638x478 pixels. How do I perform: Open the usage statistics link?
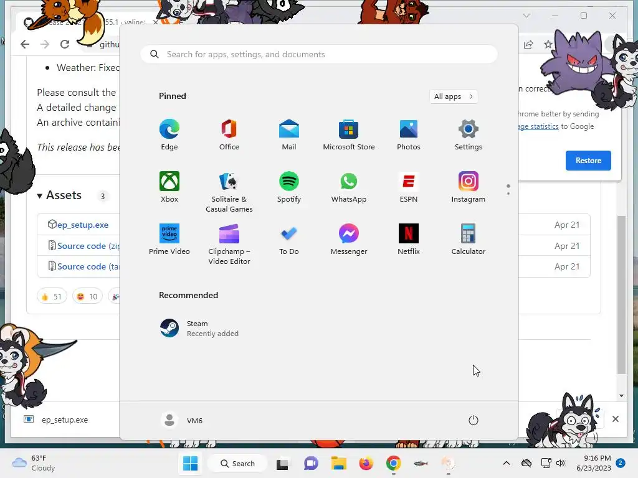tap(538, 126)
